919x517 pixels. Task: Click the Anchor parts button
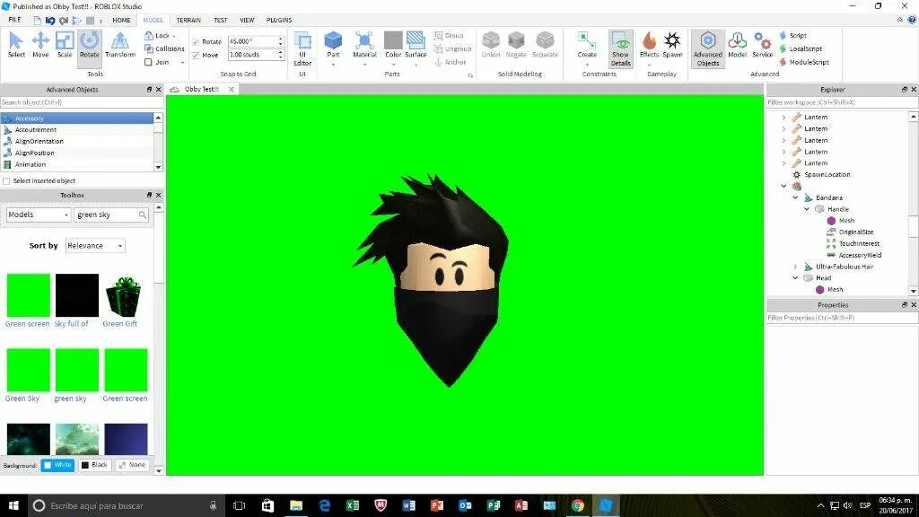pyautogui.click(x=451, y=62)
